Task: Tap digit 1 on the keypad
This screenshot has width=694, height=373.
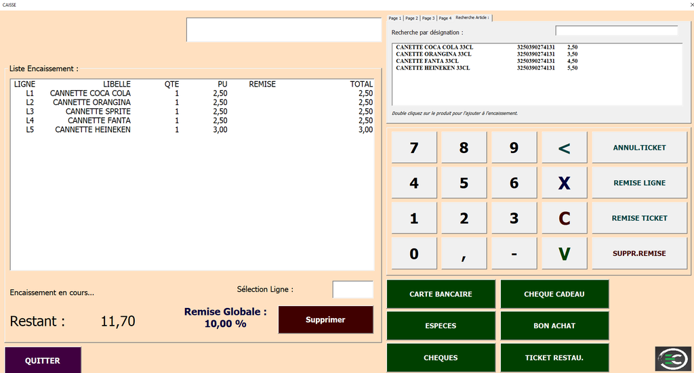Action: coord(414,219)
